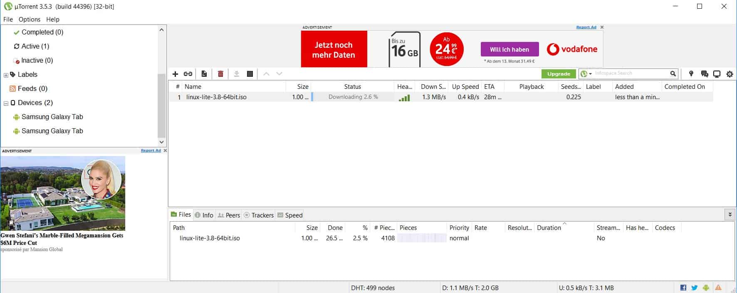This screenshot has height=293, width=737.
Task: Click the Twitter icon in status bar
Action: 694,288
